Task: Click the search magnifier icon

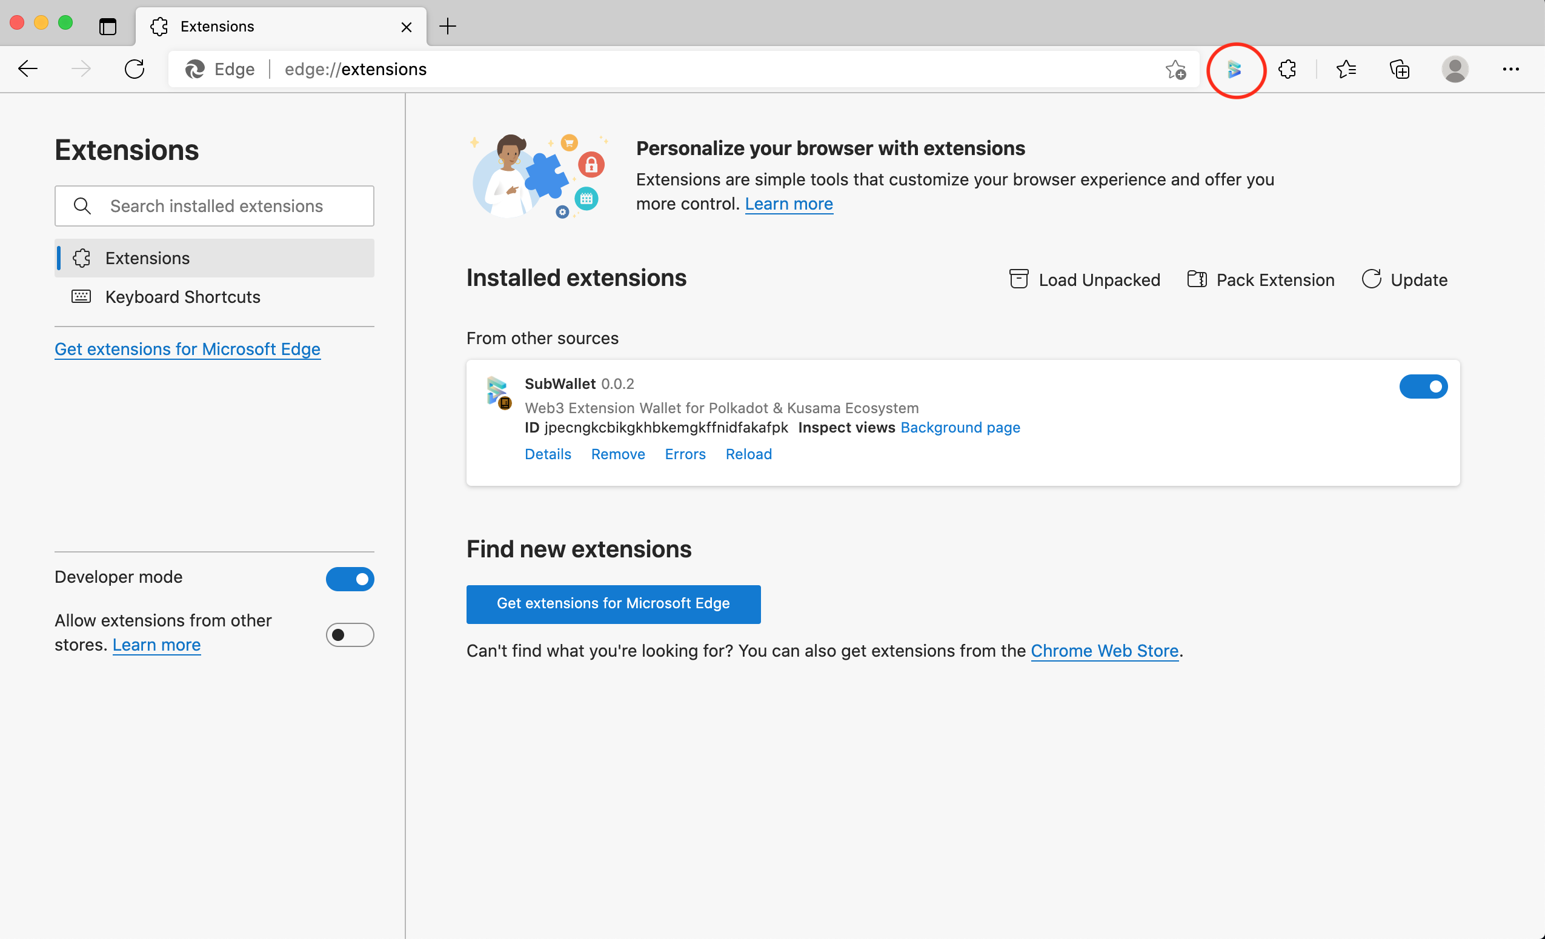Action: 82,205
